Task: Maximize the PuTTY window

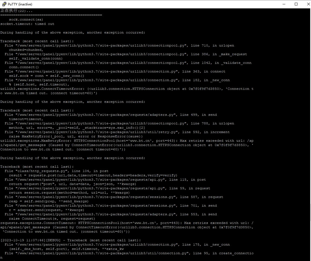Action: click(296, 4)
